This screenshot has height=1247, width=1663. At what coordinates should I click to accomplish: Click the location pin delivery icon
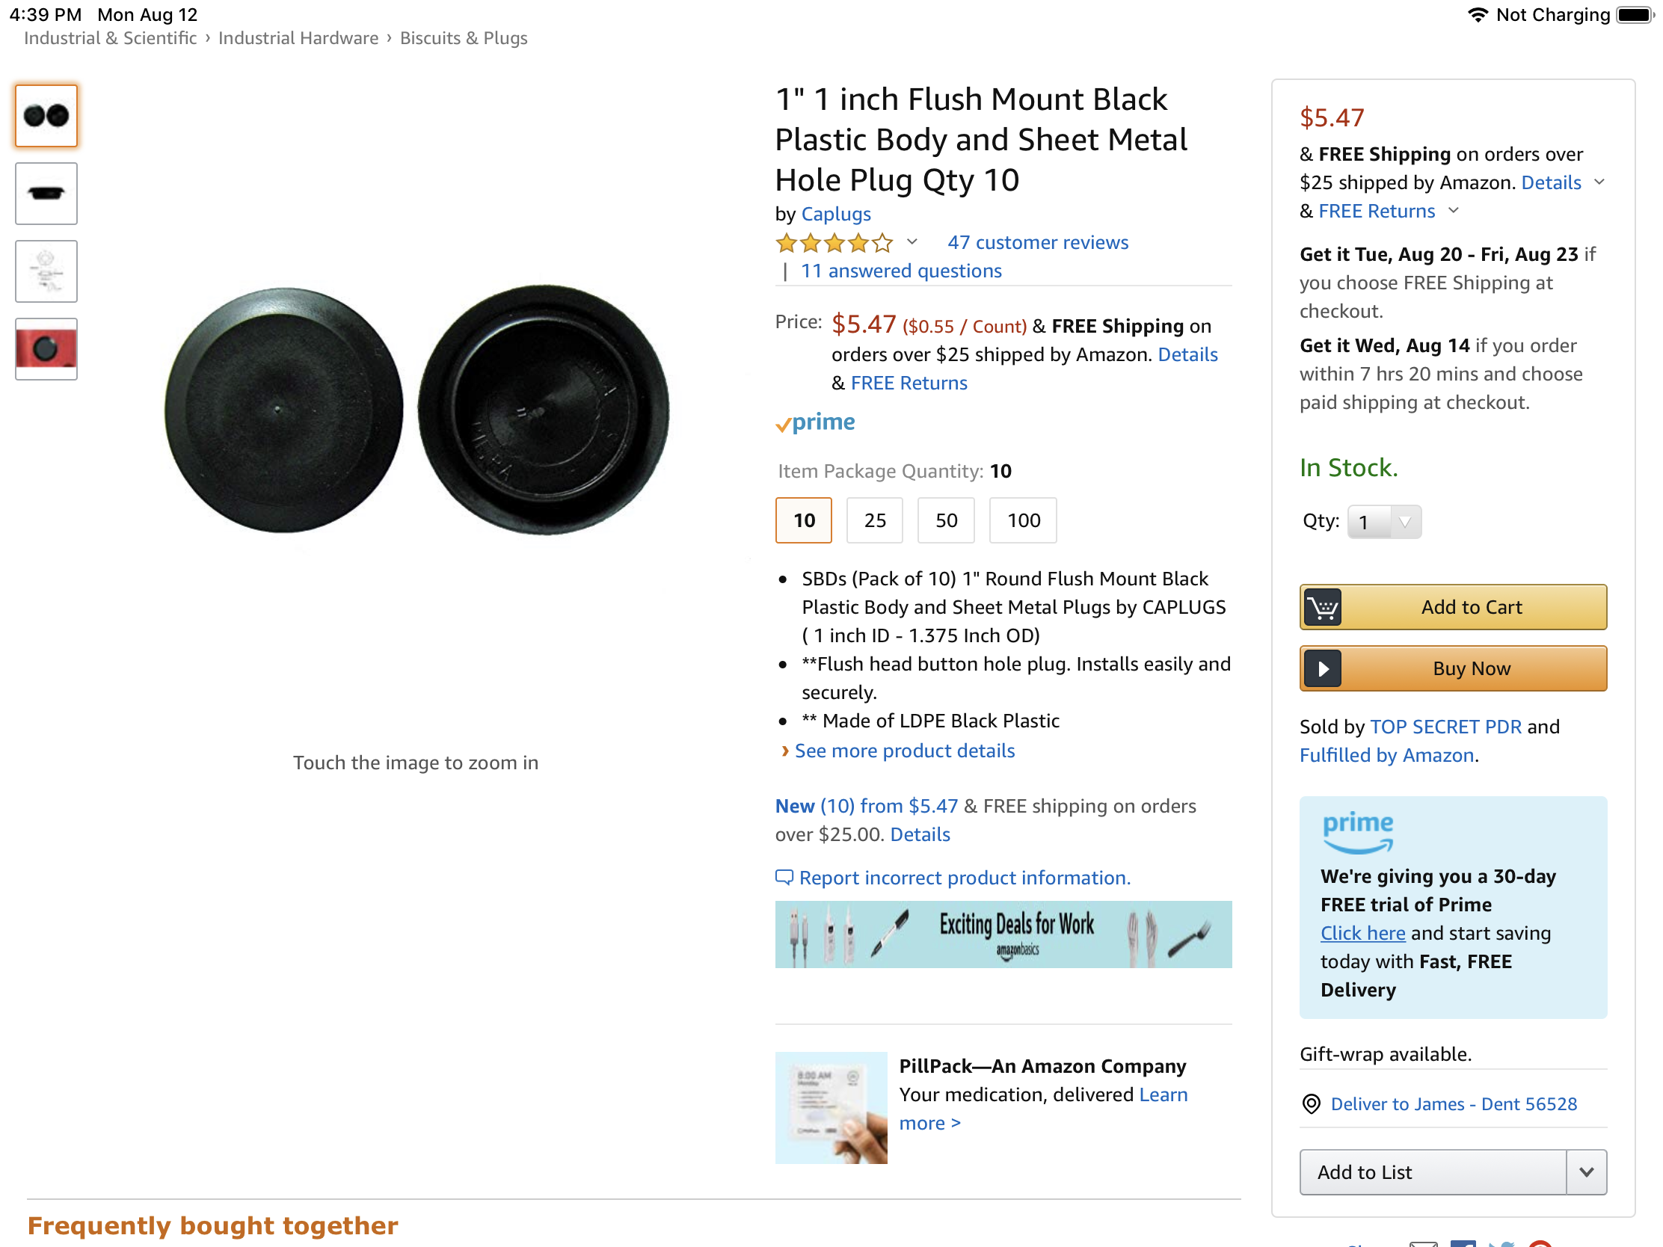tap(1311, 1103)
